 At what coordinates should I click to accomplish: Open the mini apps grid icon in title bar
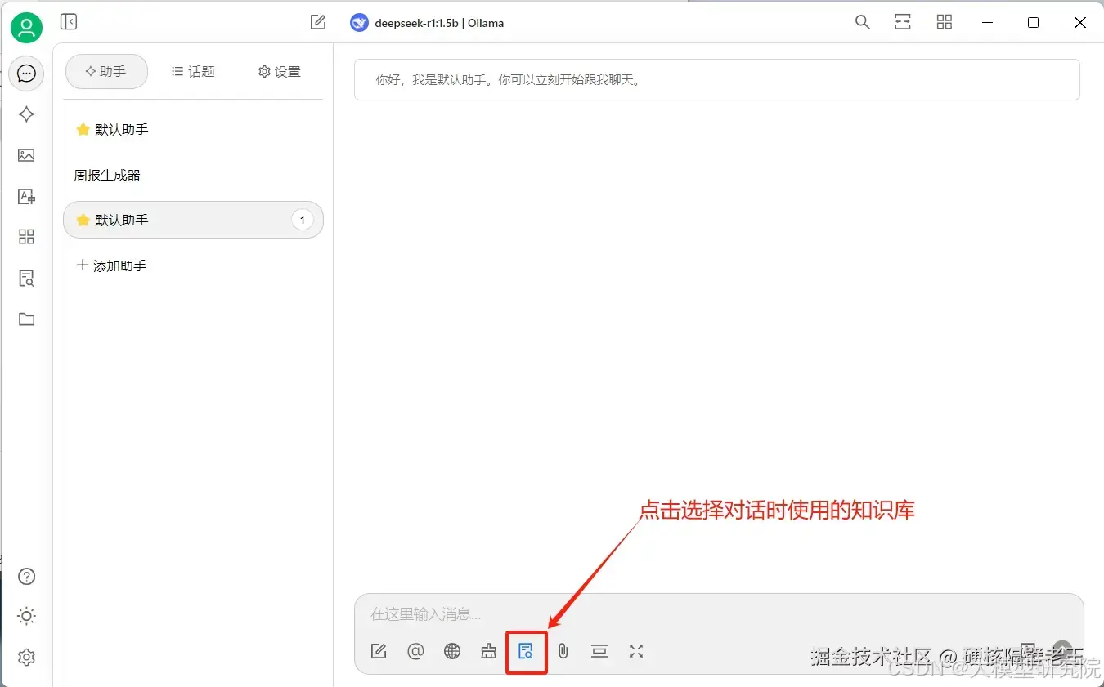[x=945, y=22]
